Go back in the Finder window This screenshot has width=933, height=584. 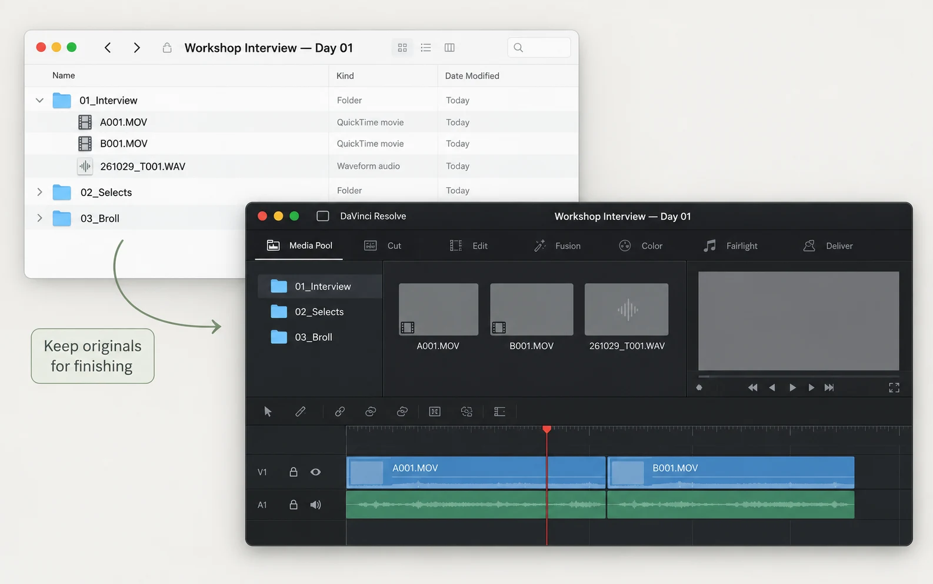coord(108,48)
